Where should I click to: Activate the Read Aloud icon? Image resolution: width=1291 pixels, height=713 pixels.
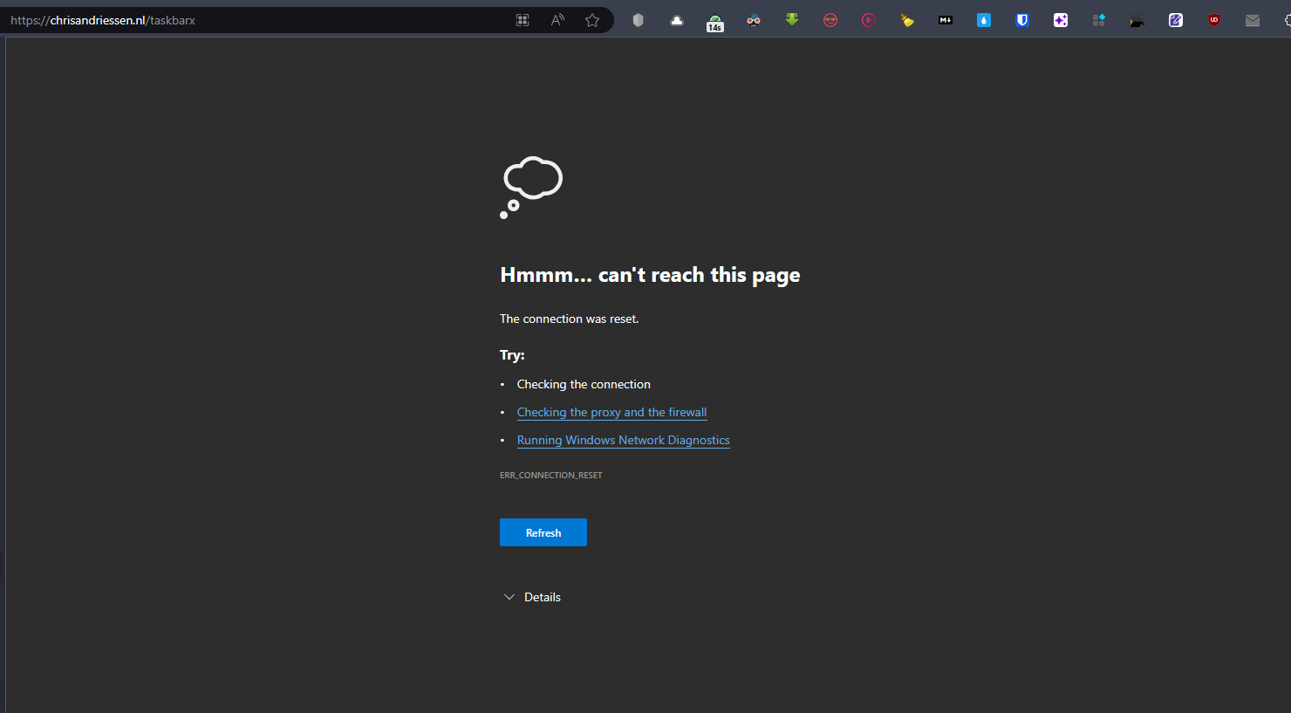pos(557,19)
